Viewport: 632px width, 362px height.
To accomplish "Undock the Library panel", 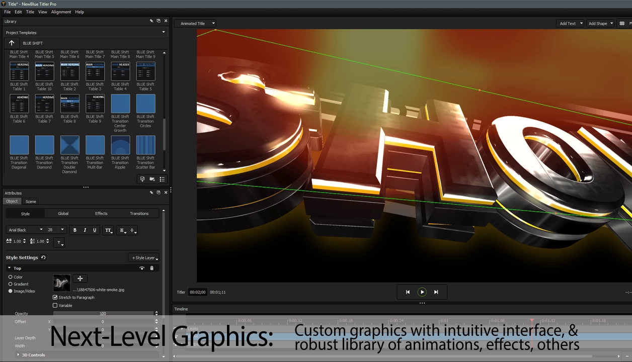I will pos(159,21).
